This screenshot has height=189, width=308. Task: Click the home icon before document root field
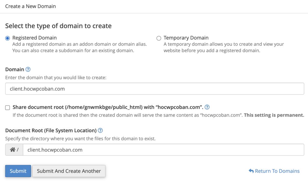click(13, 150)
